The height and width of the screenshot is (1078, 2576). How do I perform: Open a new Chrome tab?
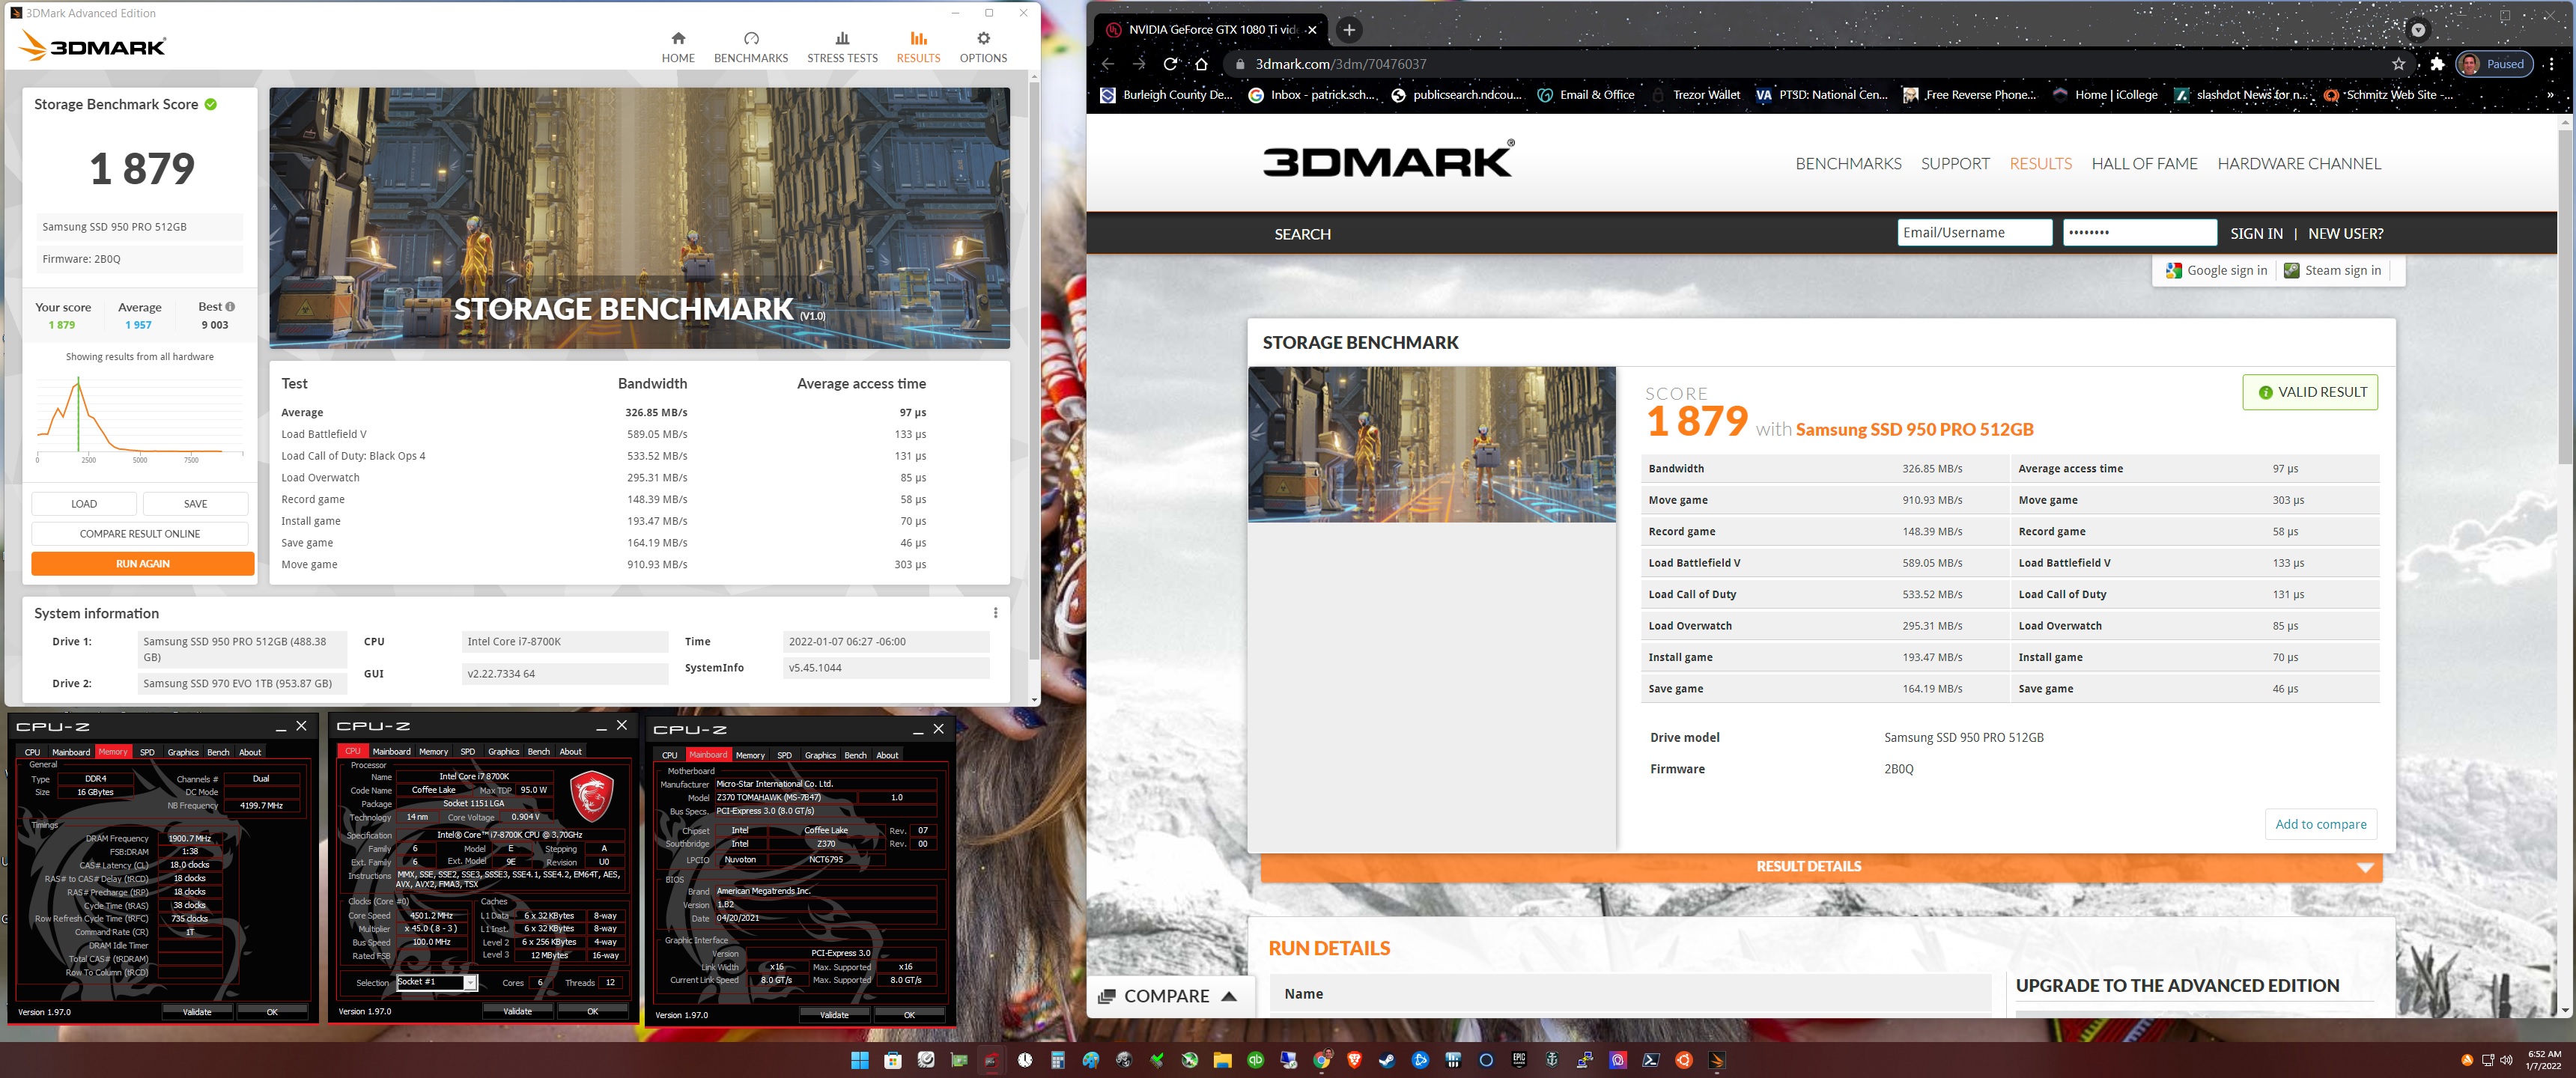1349,30
